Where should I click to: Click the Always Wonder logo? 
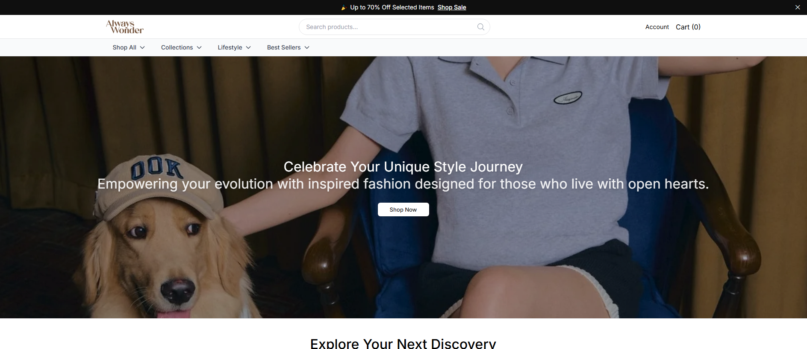pos(125,27)
